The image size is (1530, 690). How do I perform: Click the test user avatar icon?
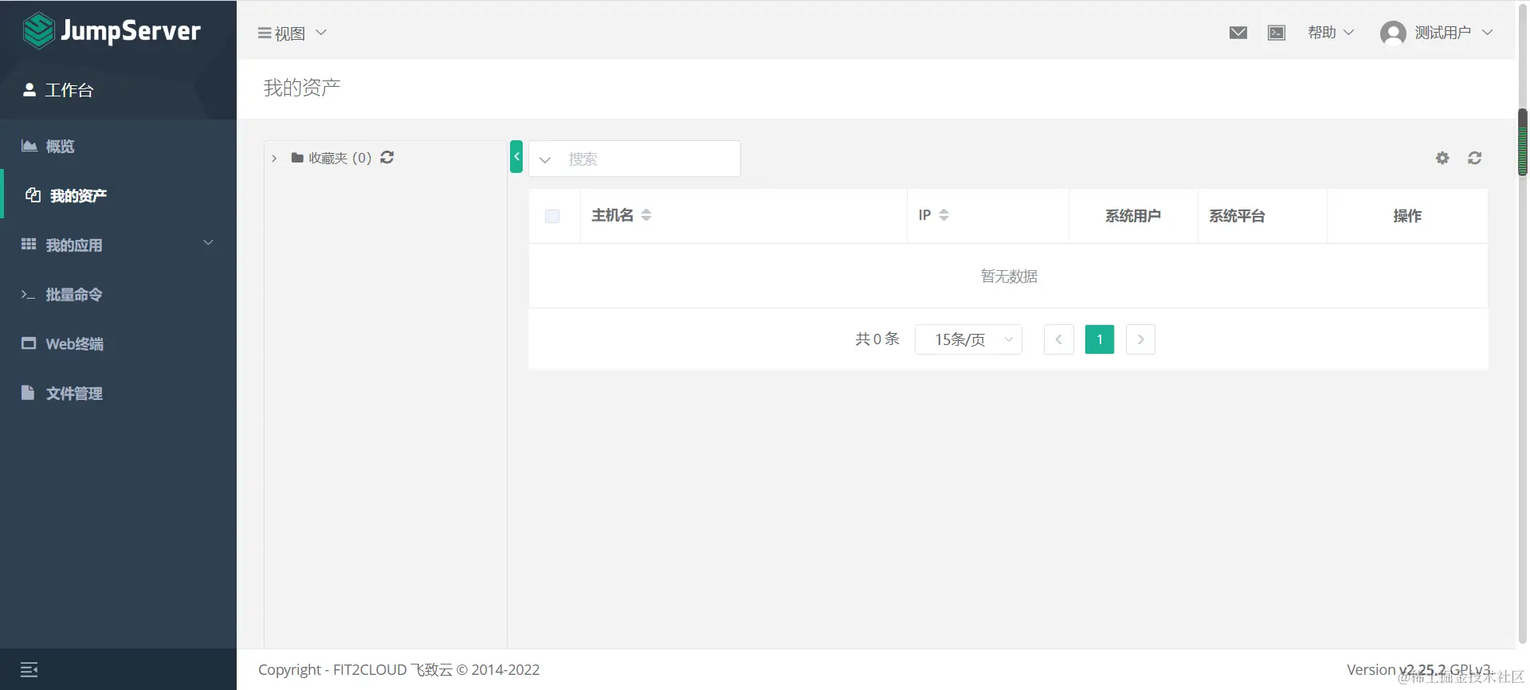pos(1393,33)
